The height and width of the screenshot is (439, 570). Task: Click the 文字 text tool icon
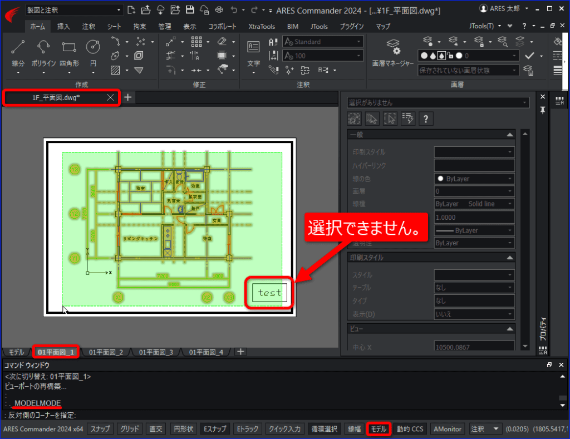pyautogui.click(x=253, y=47)
